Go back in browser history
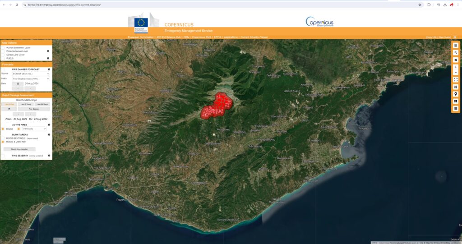This screenshot has width=462, height=244. (x=4, y=5)
